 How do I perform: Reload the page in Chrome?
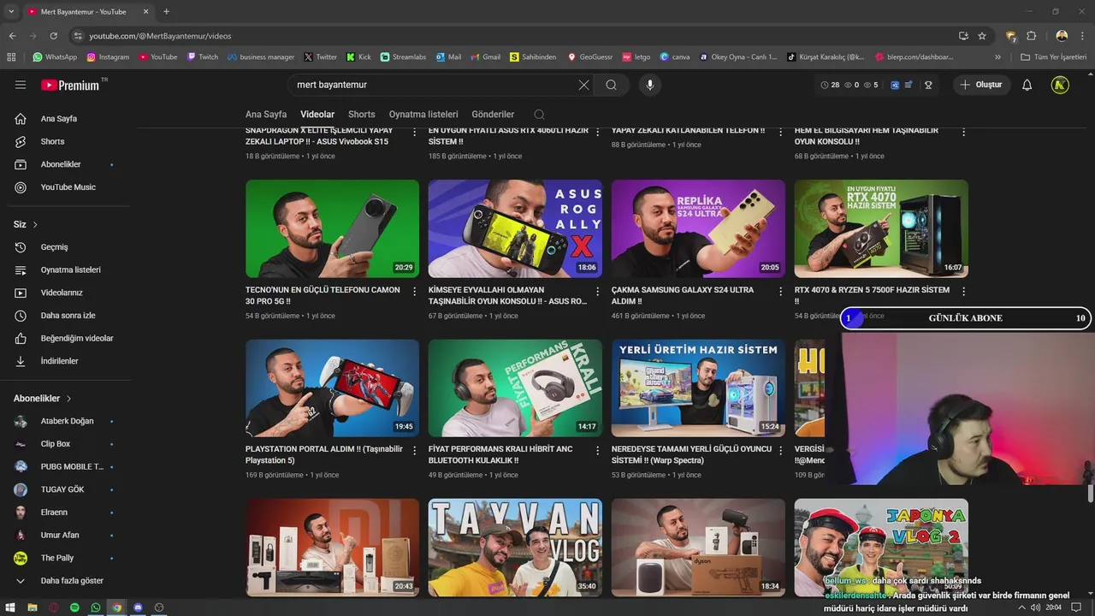(53, 36)
